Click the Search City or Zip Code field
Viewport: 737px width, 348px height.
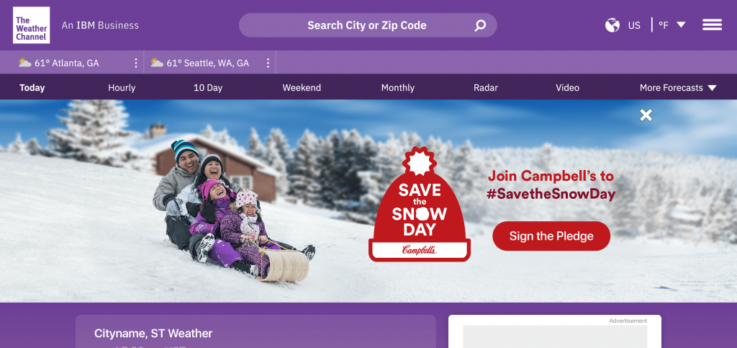point(368,25)
